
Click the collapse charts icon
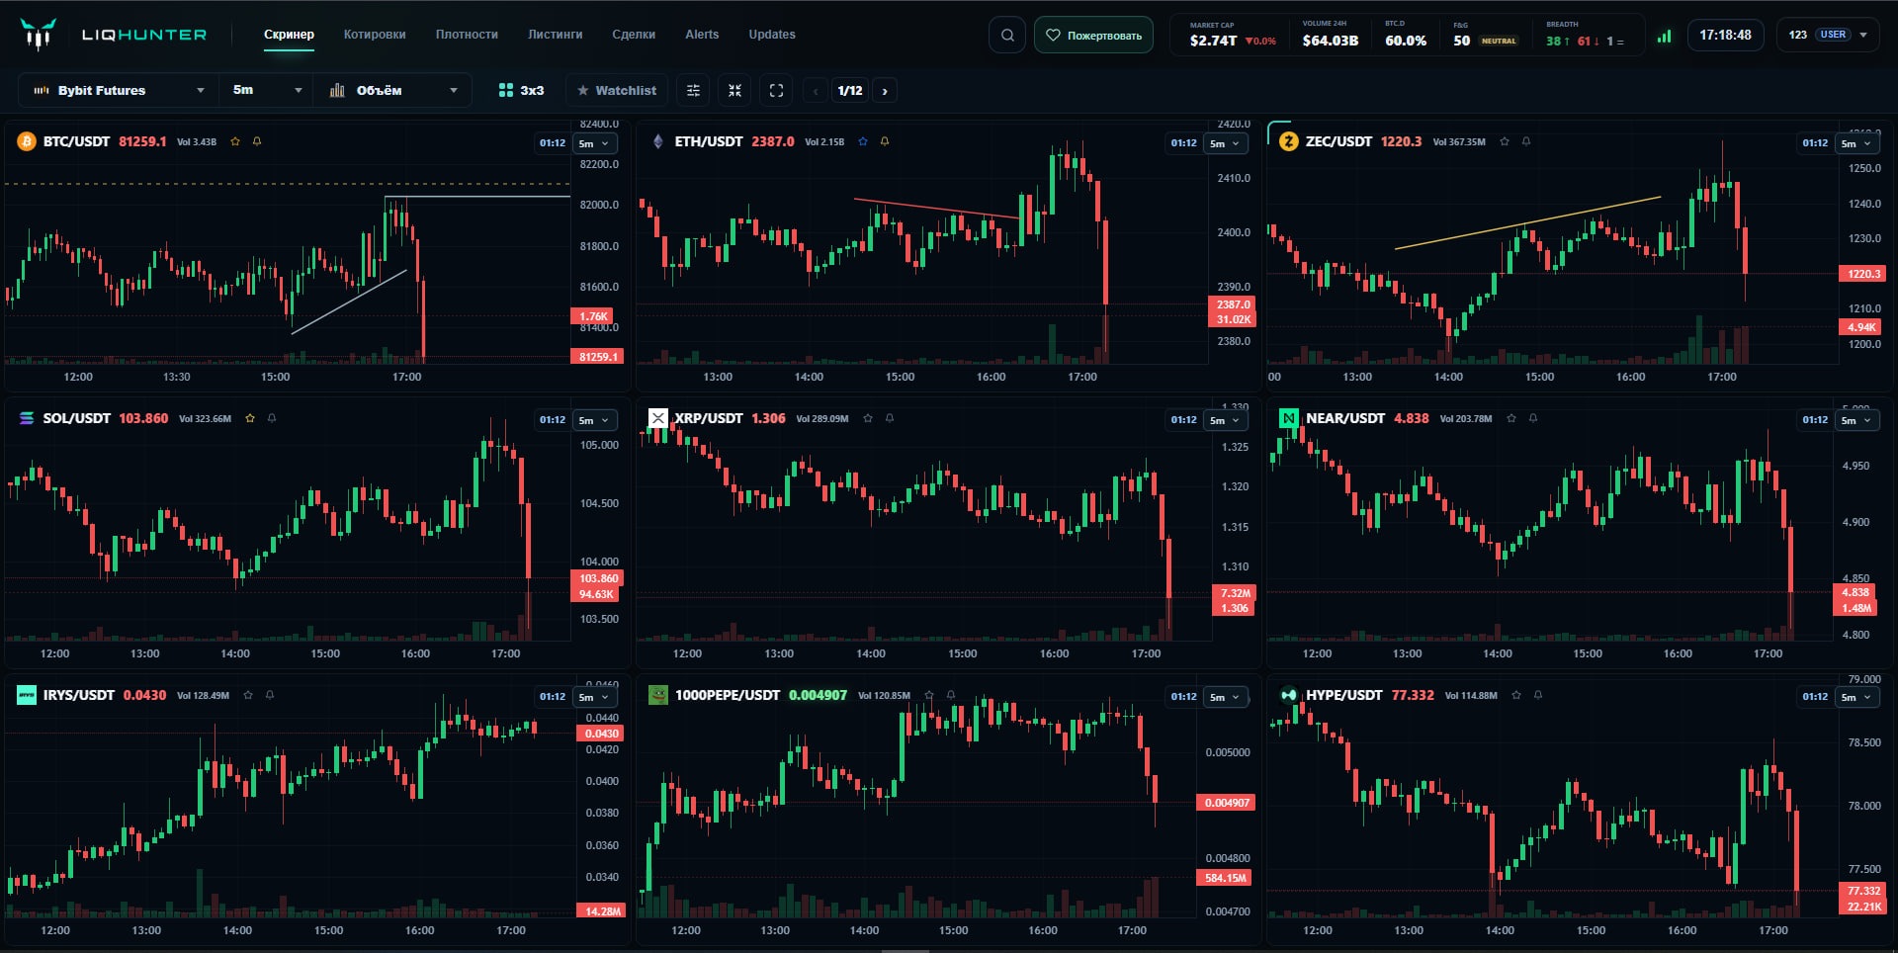734,90
